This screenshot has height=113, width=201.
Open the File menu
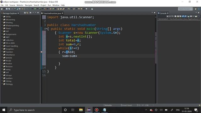2,5
